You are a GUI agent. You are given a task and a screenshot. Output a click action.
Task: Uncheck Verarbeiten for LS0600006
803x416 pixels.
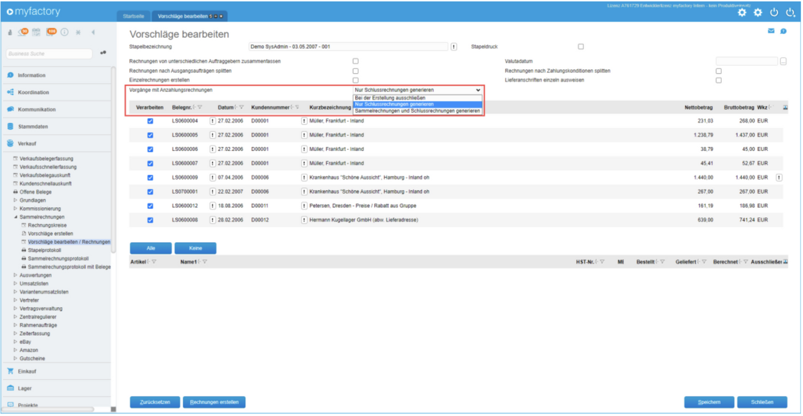click(x=150, y=150)
